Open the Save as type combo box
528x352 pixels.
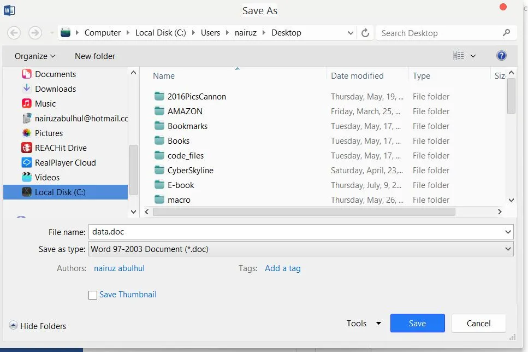301,249
